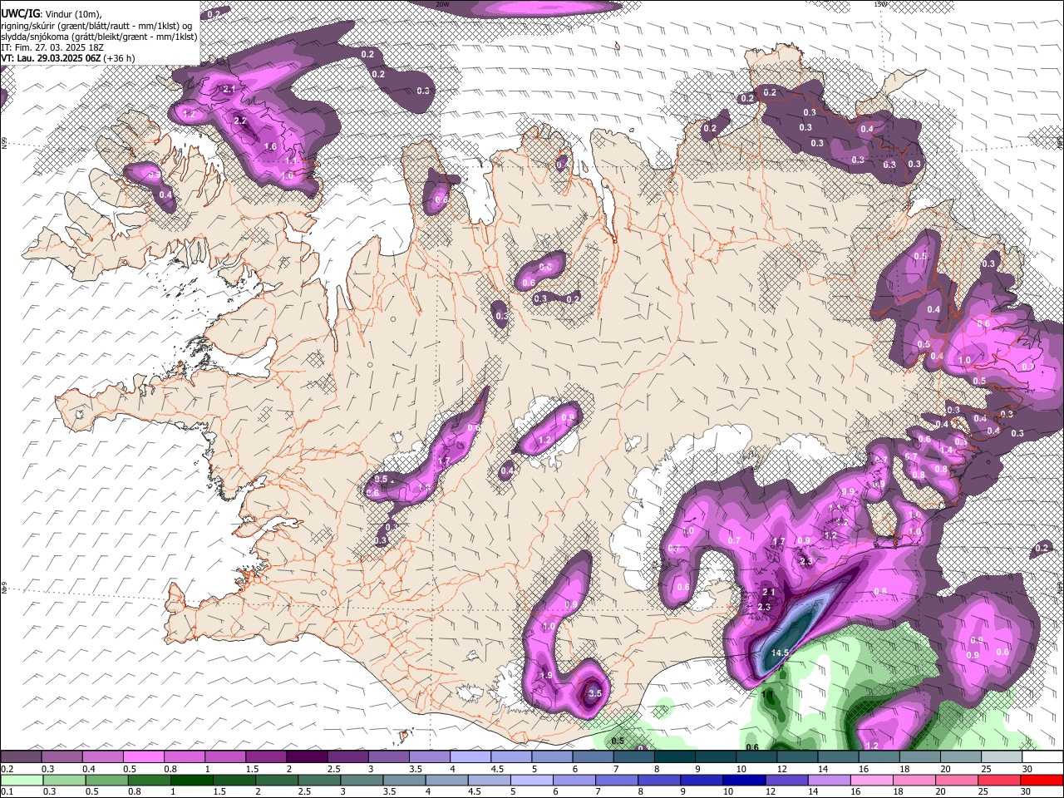Click the light grey 25 legend swatch

[1002, 756]
